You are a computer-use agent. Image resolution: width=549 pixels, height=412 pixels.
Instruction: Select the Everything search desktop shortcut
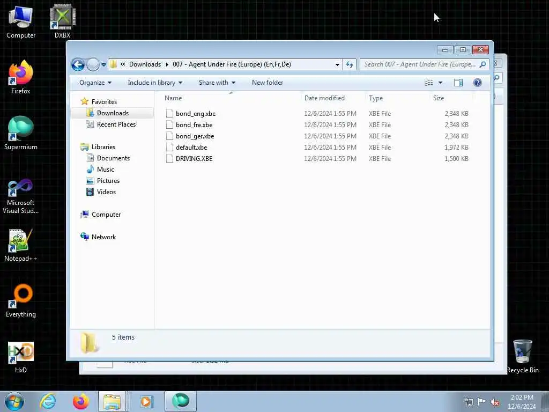(21, 300)
